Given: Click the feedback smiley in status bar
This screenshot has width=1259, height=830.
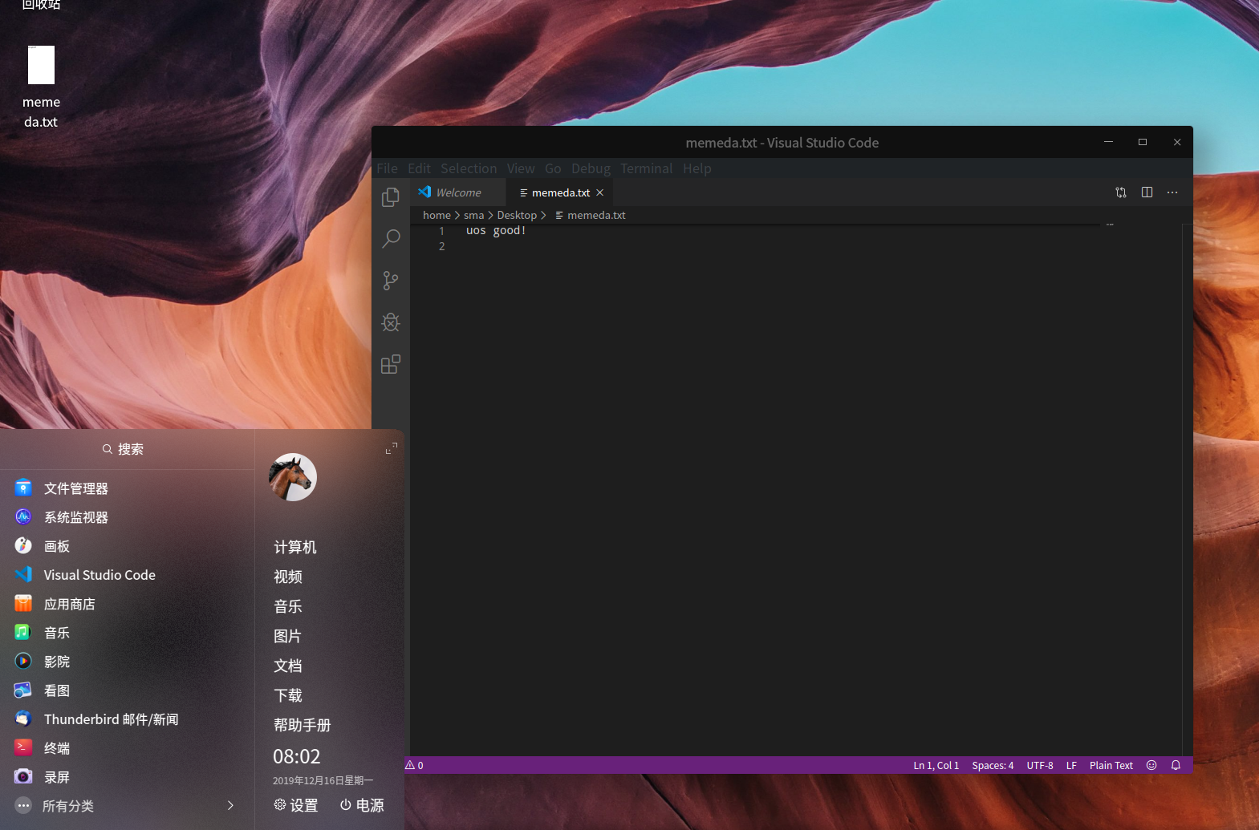Looking at the screenshot, I should (x=1151, y=765).
